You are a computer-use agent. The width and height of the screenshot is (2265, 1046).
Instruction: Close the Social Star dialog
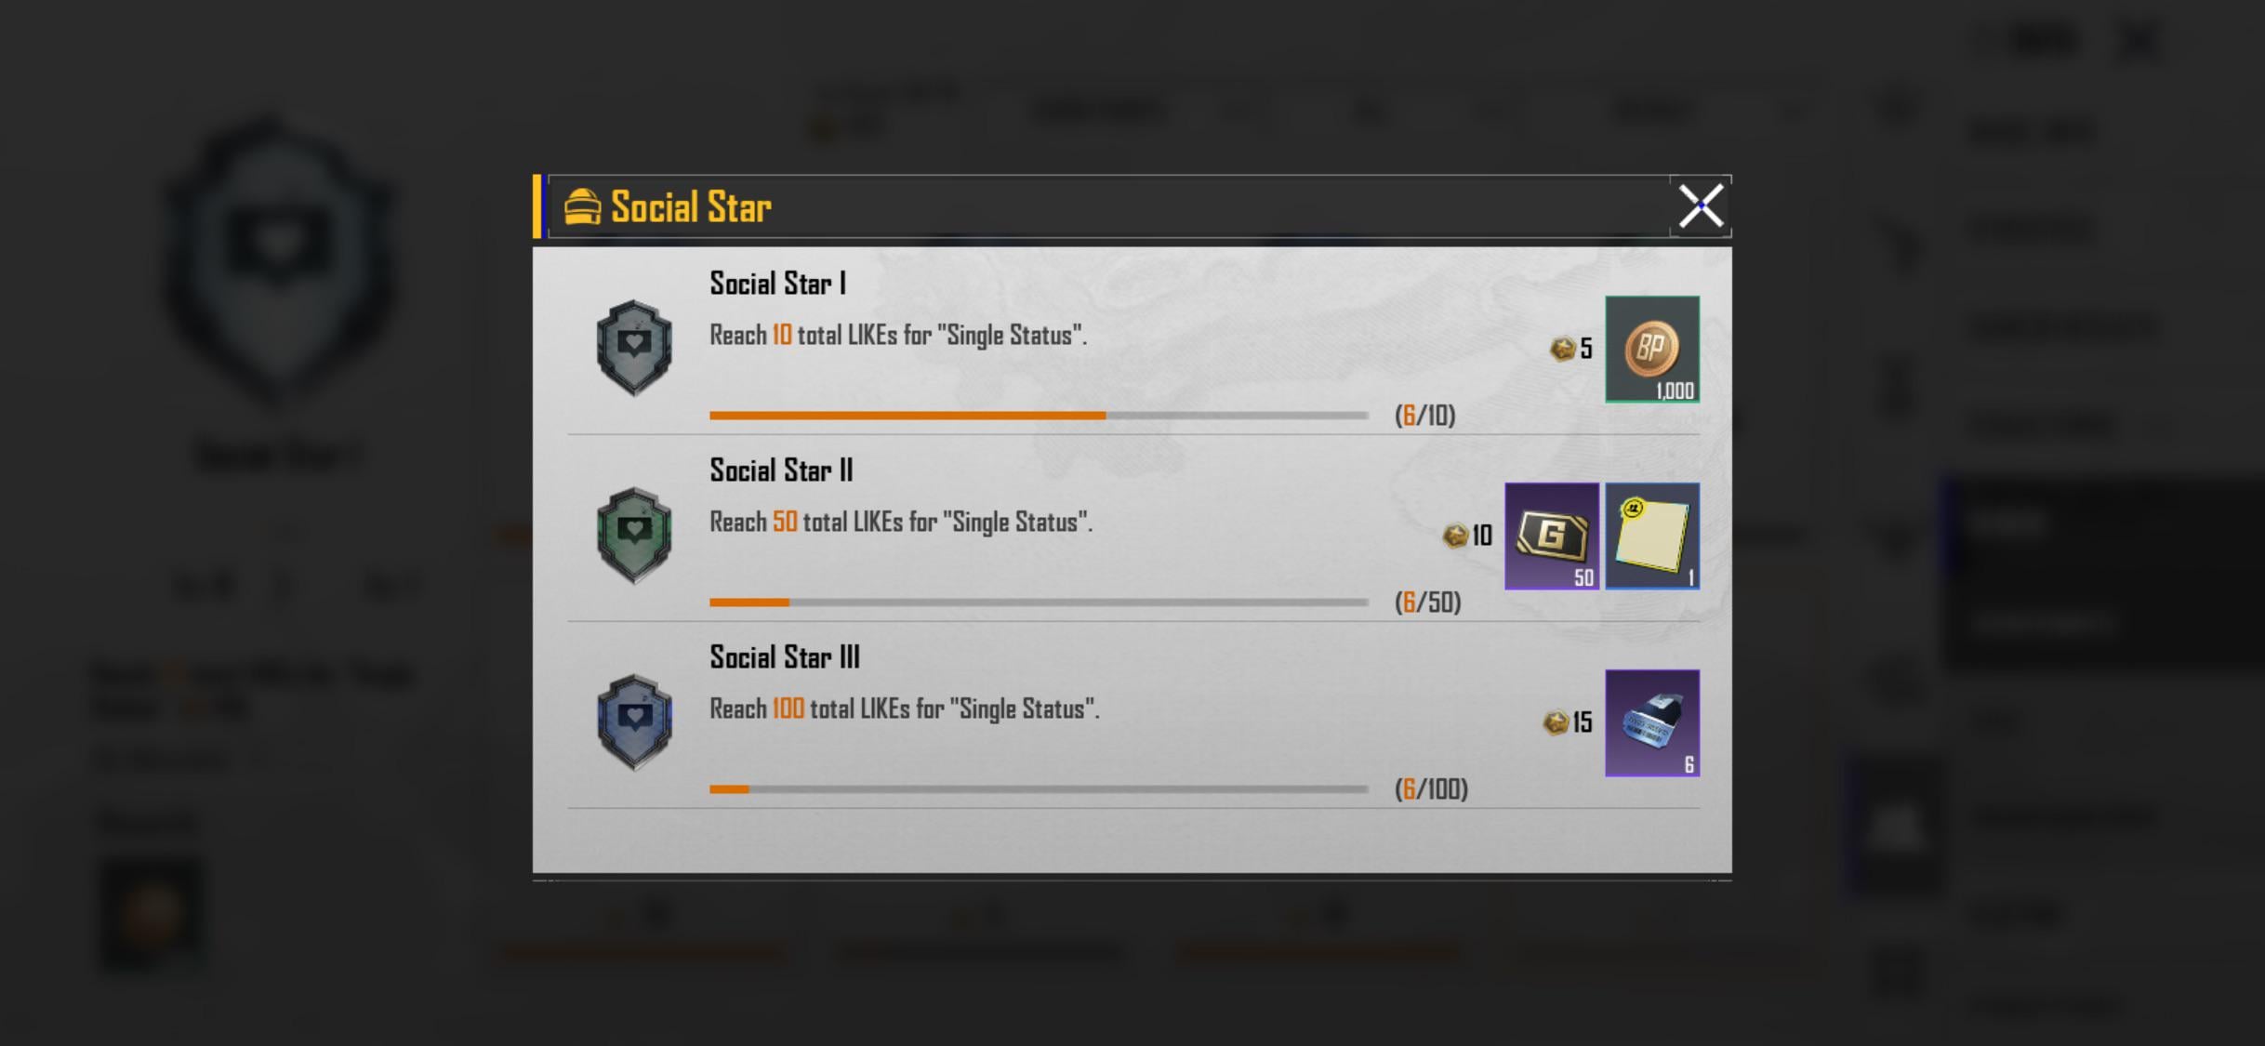point(1700,206)
